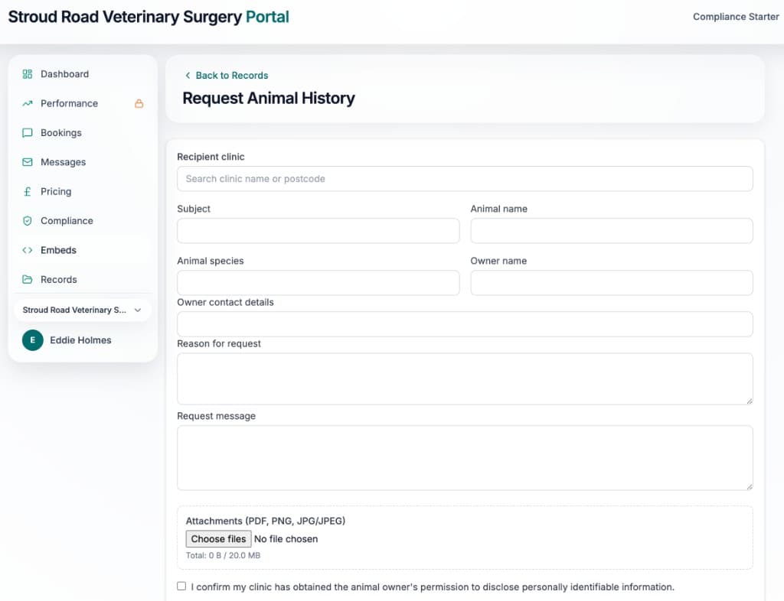The image size is (784, 601).
Task: Click the orange lock icon beside Performance
Action: coord(139,103)
